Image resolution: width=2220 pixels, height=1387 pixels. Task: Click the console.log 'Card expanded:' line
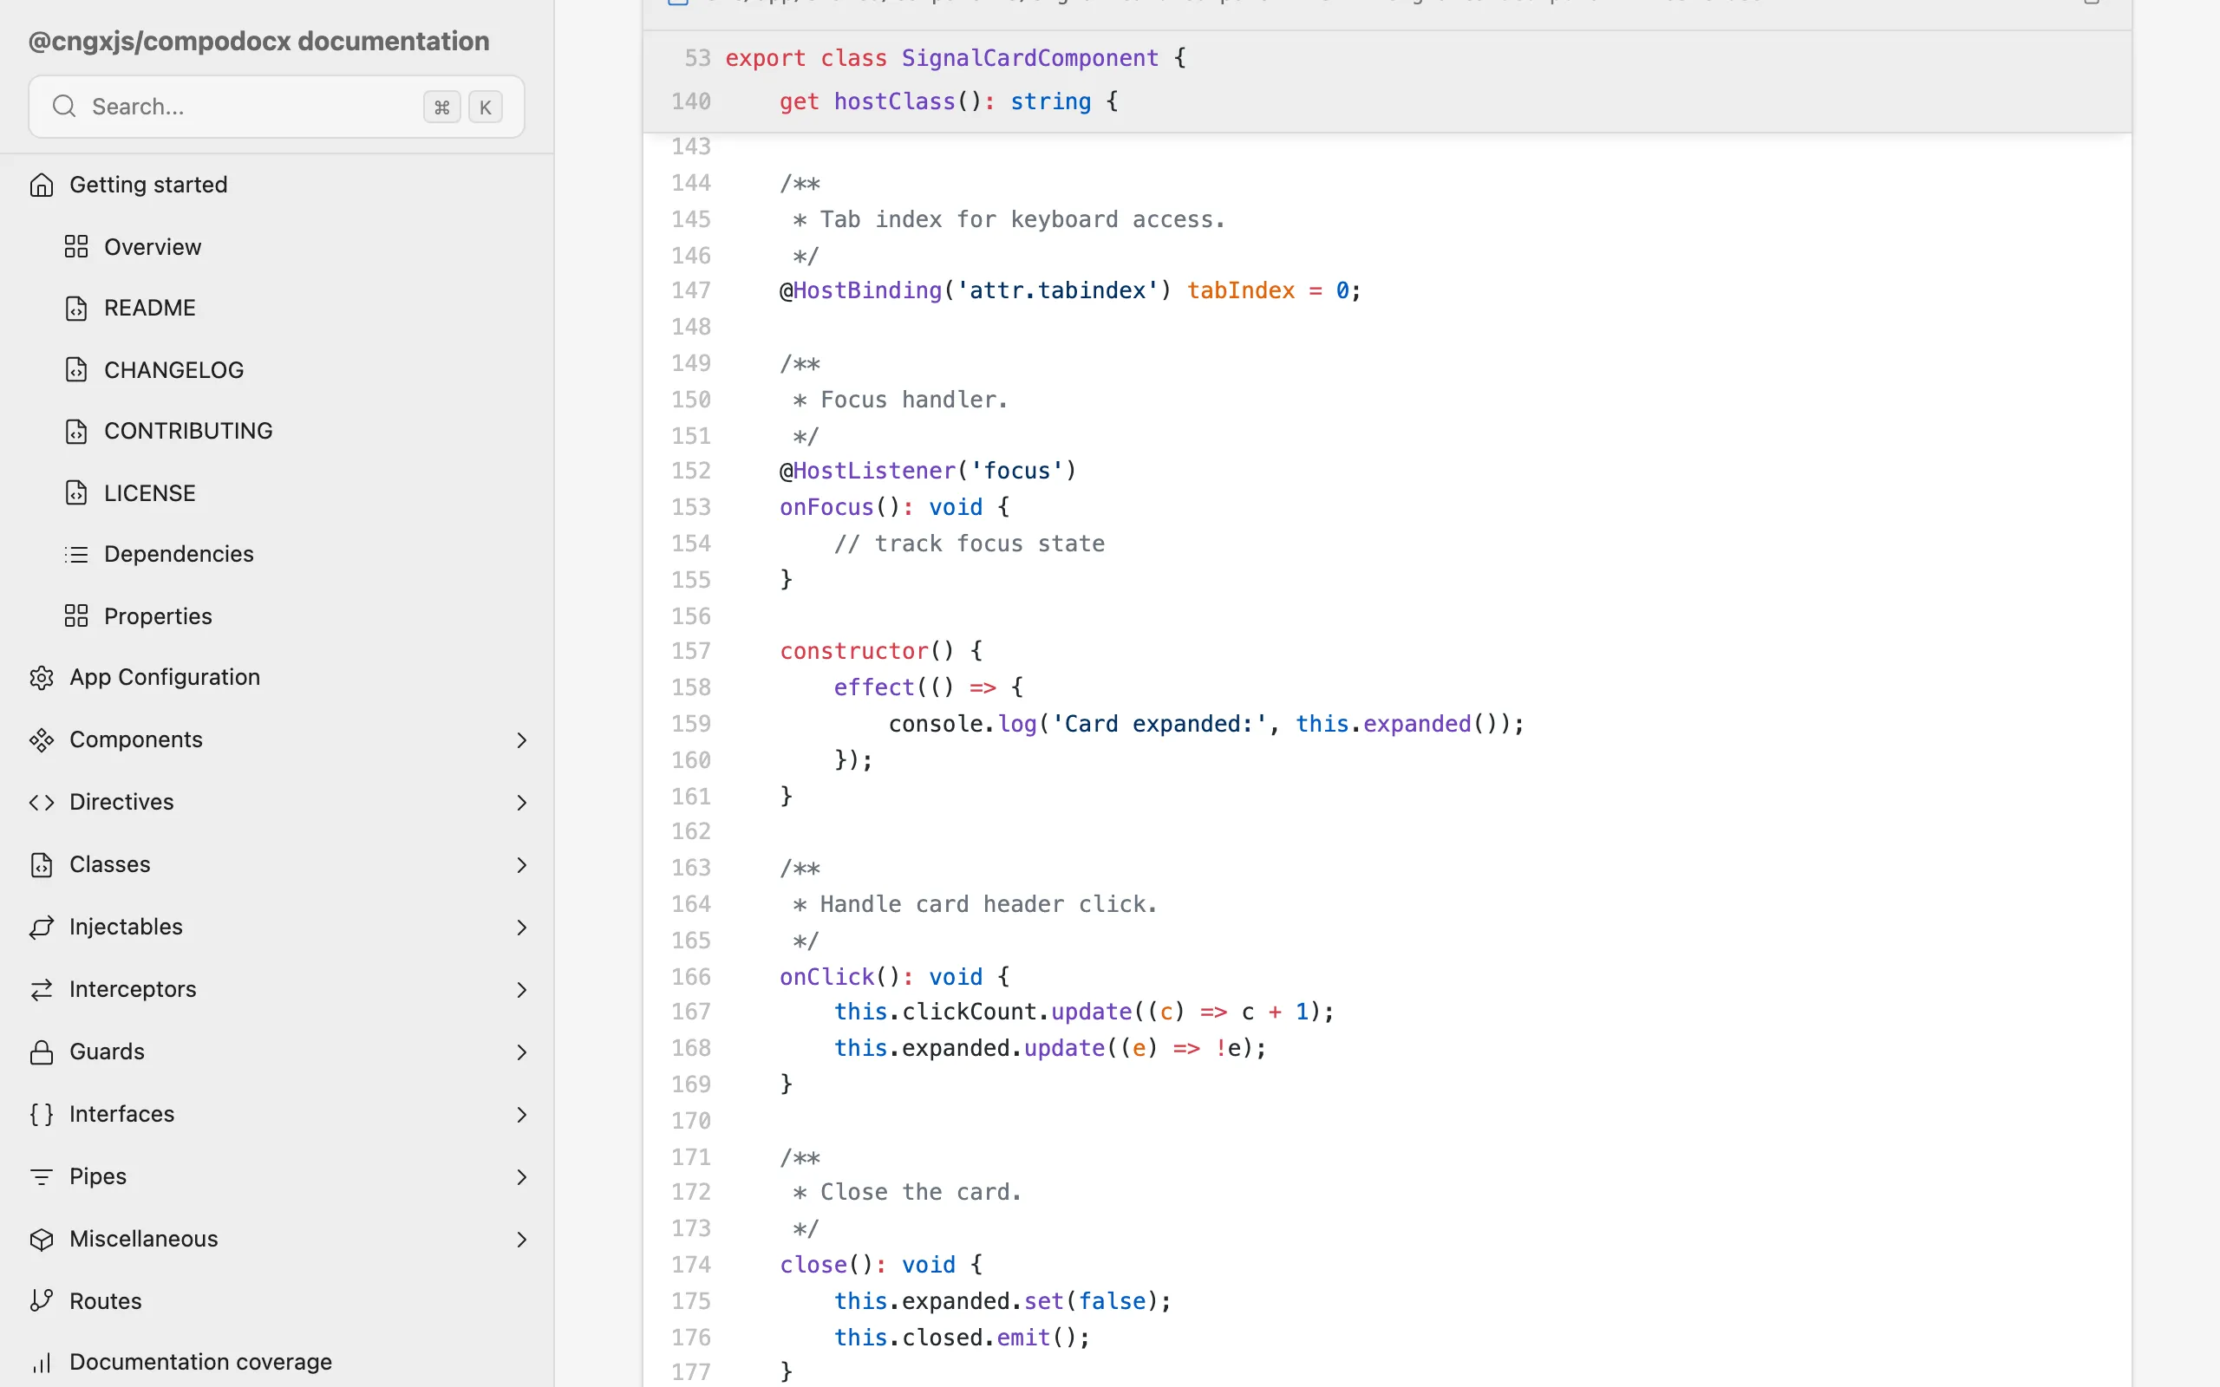[1205, 725]
